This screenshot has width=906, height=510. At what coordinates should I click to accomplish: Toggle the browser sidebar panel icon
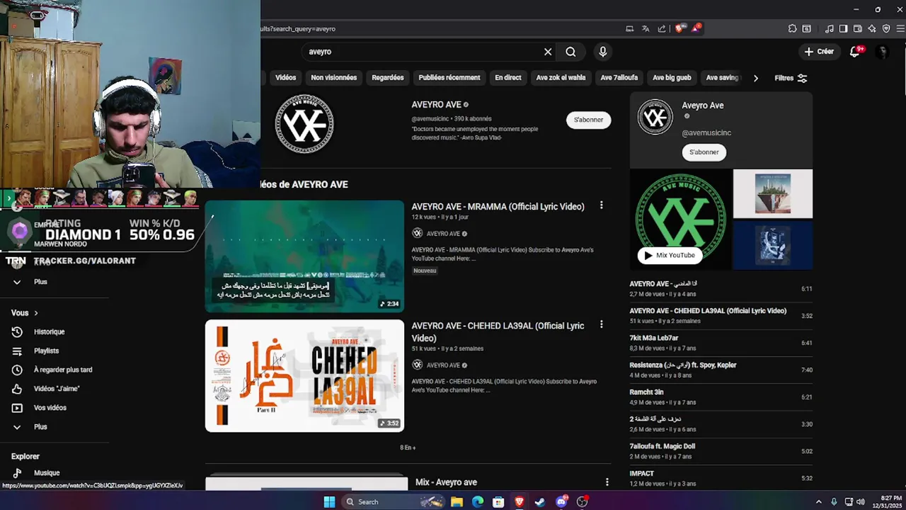(843, 29)
